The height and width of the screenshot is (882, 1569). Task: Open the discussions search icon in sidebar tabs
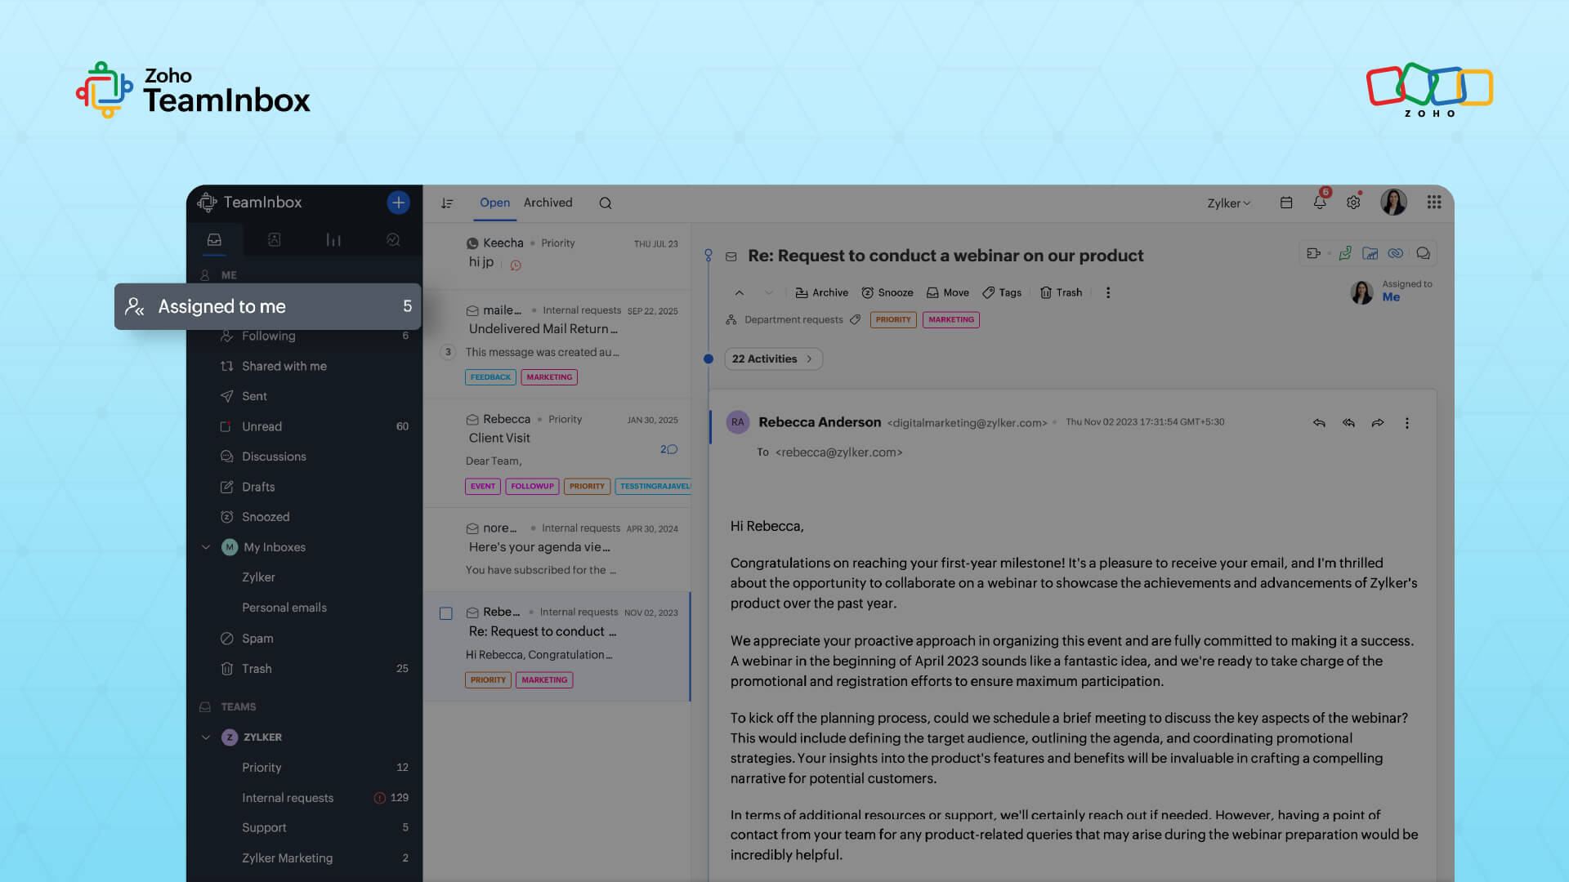point(393,239)
